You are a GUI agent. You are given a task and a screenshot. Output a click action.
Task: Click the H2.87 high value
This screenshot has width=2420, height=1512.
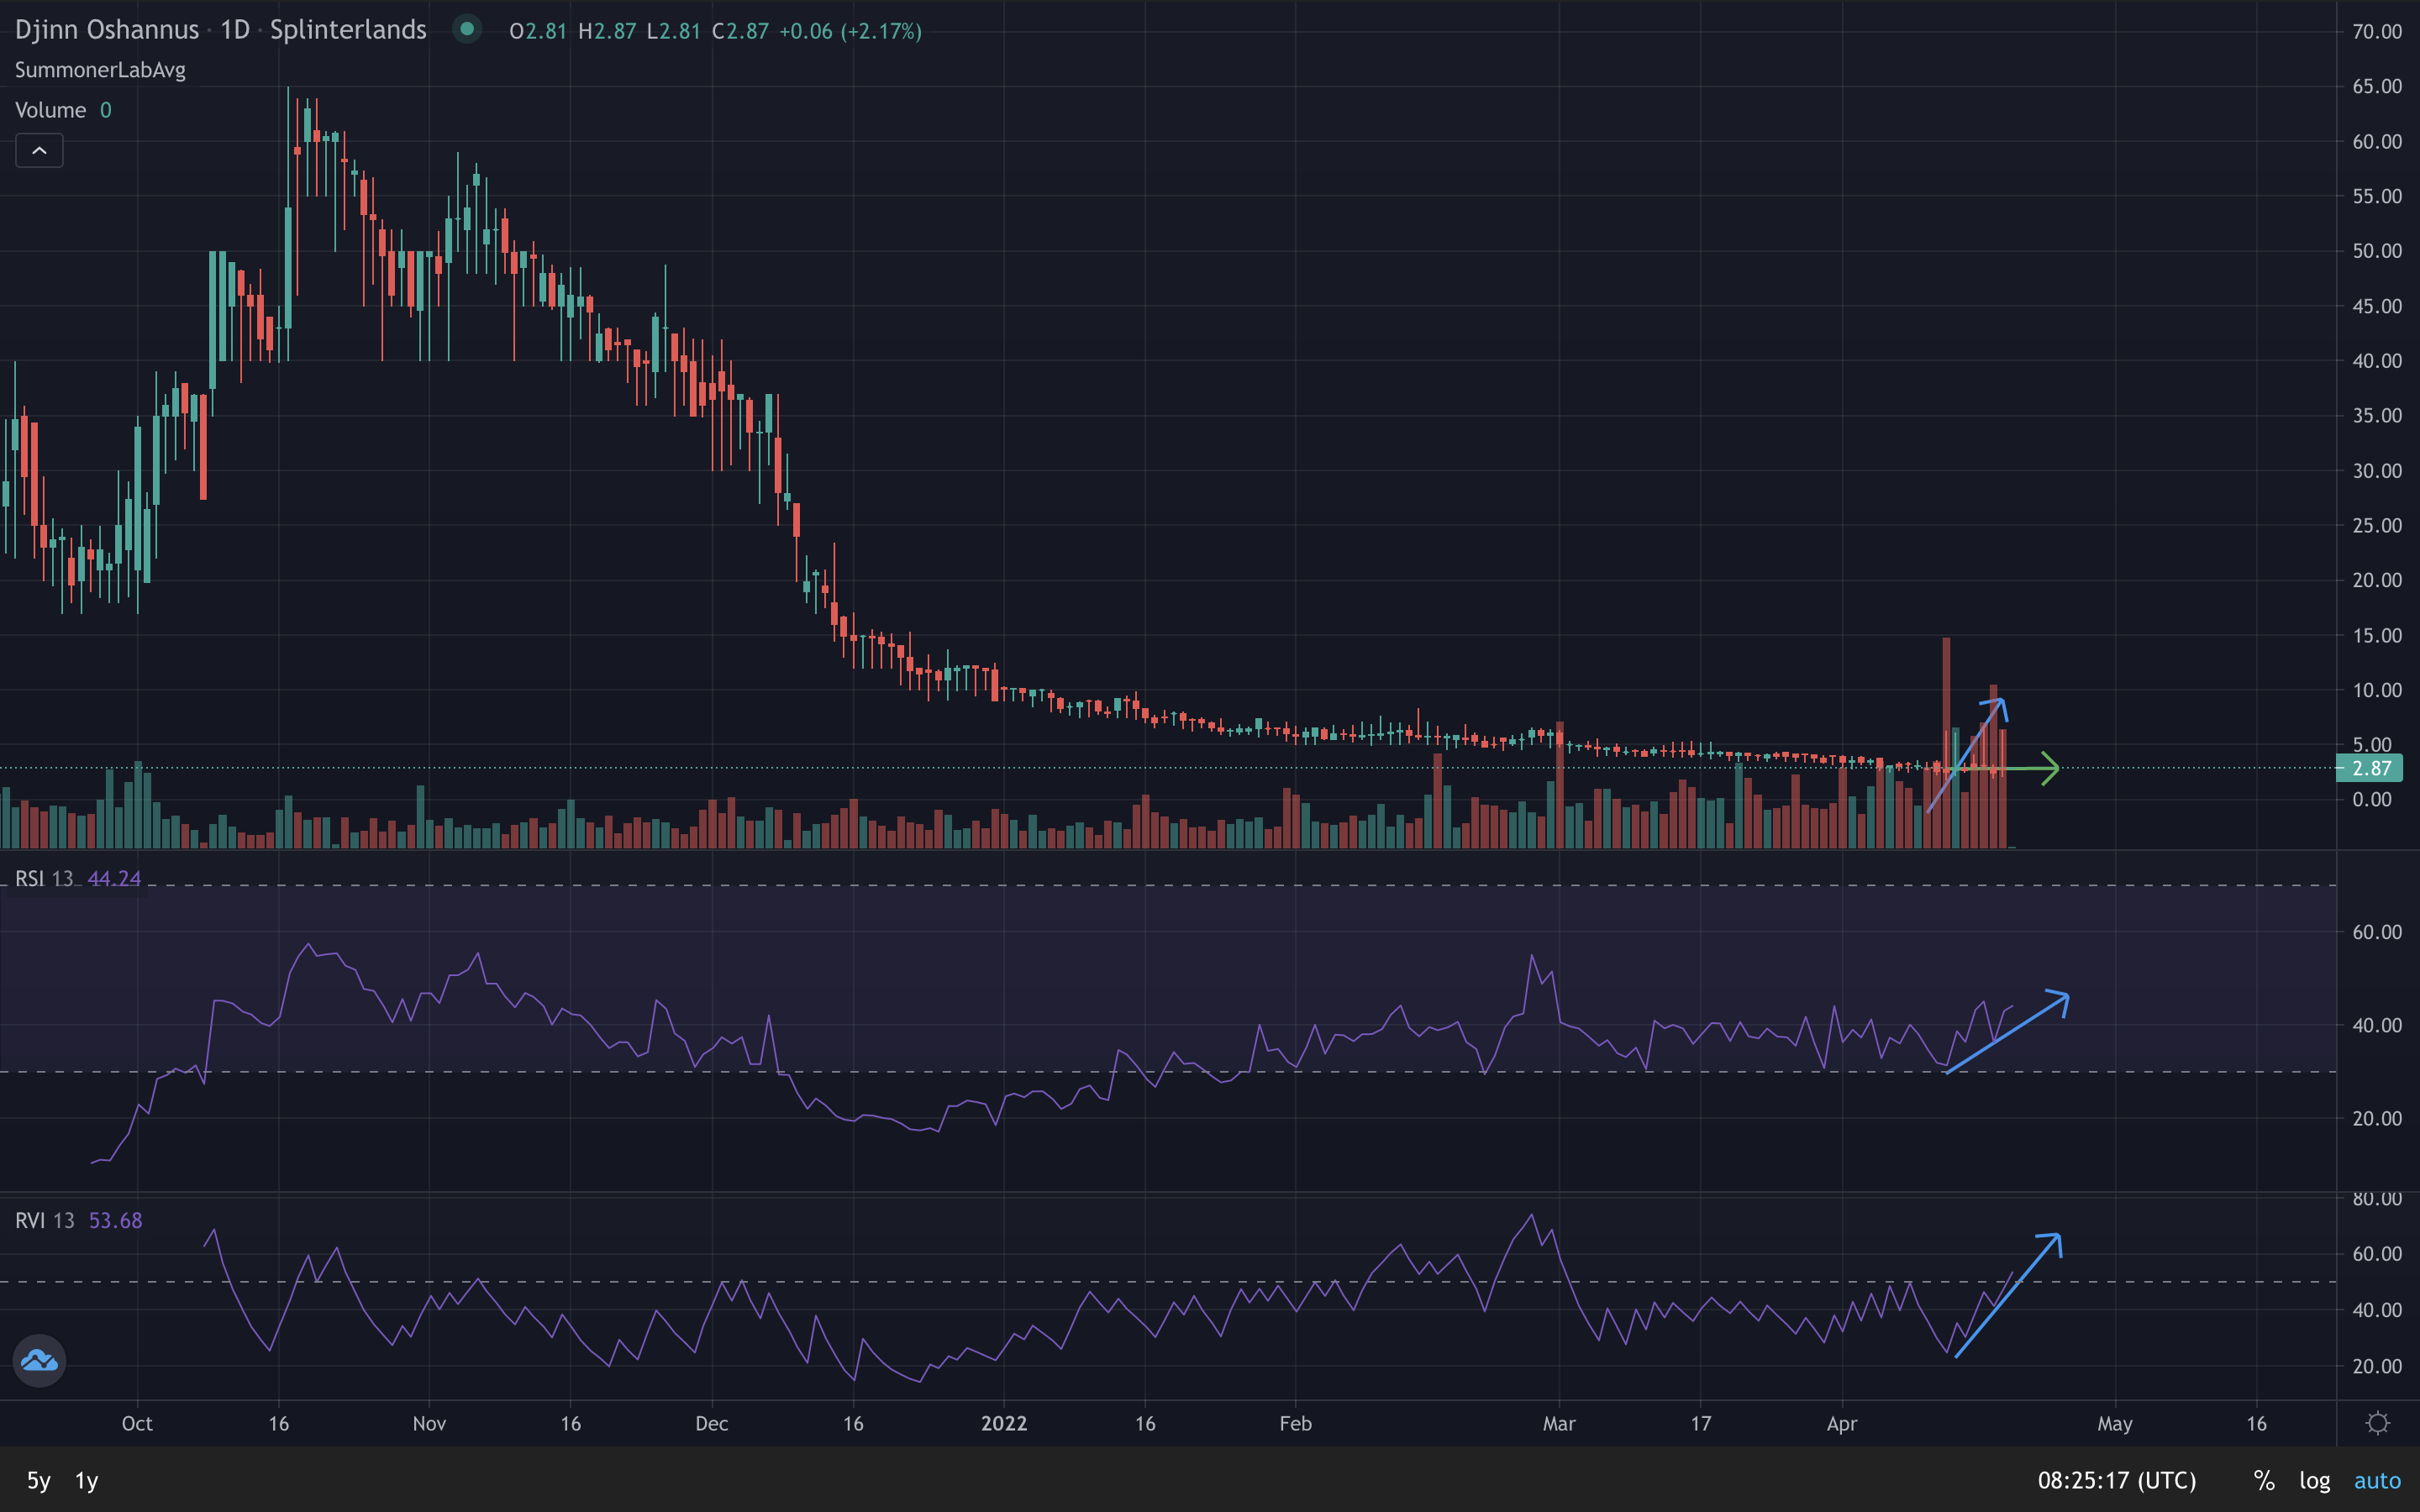[607, 31]
